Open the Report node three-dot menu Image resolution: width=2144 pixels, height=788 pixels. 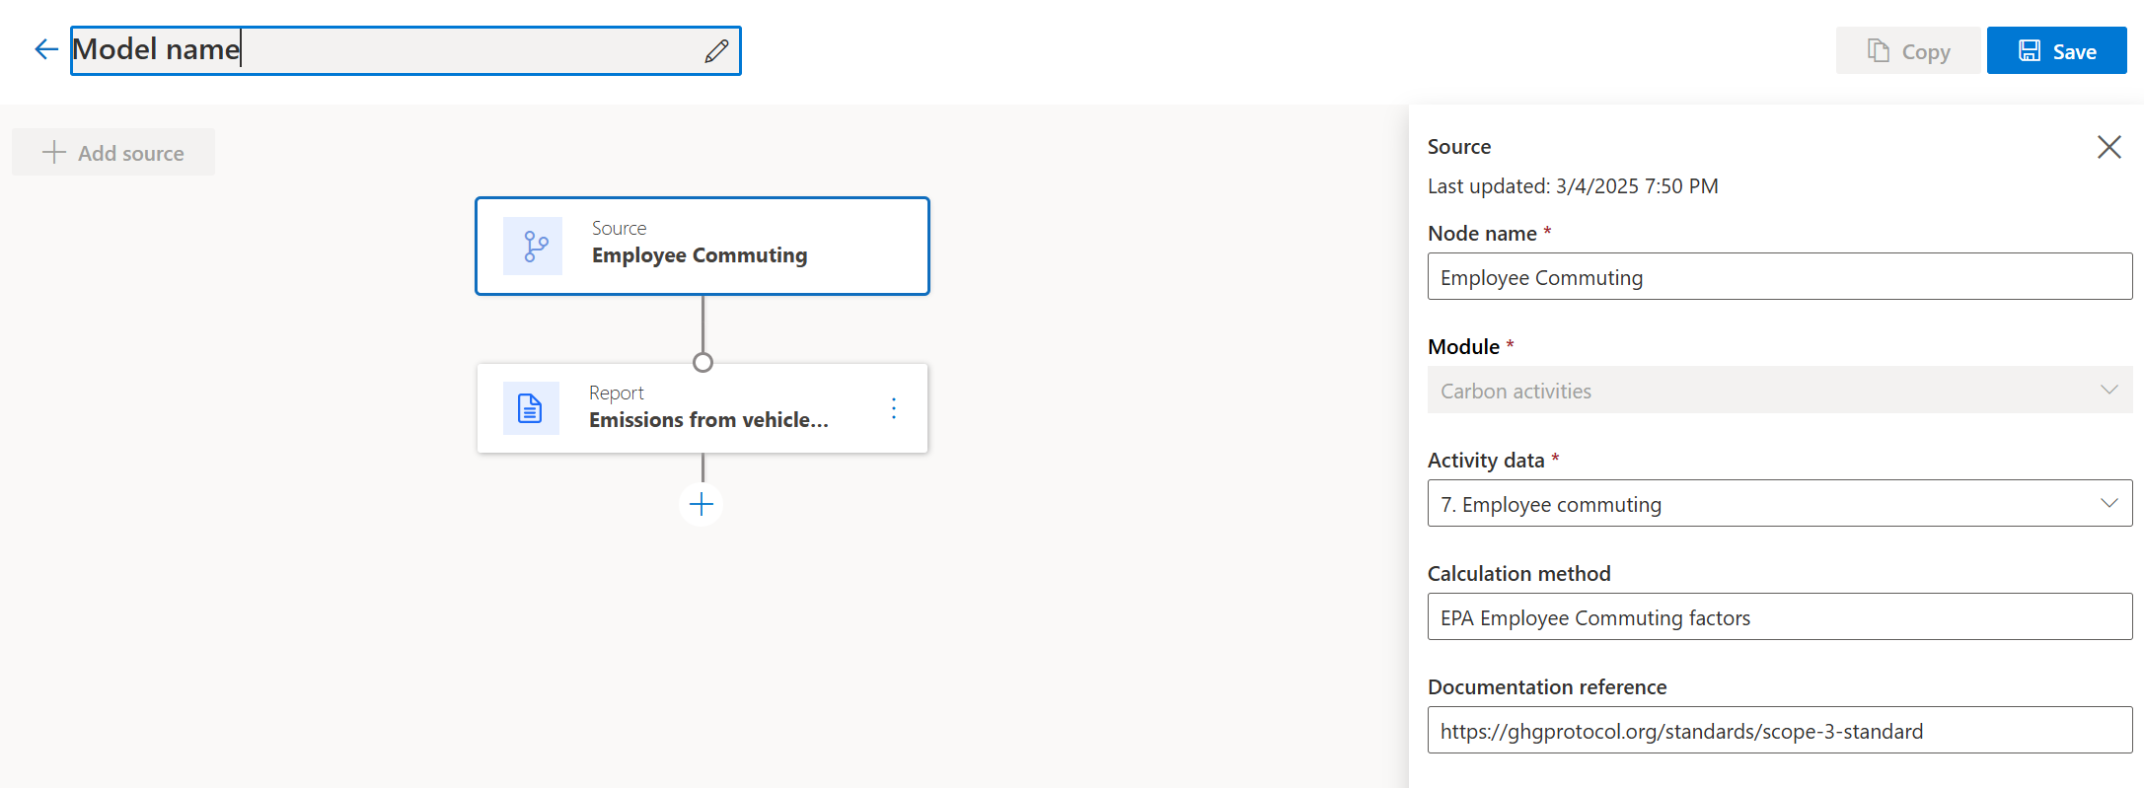pyautogui.click(x=894, y=408)
